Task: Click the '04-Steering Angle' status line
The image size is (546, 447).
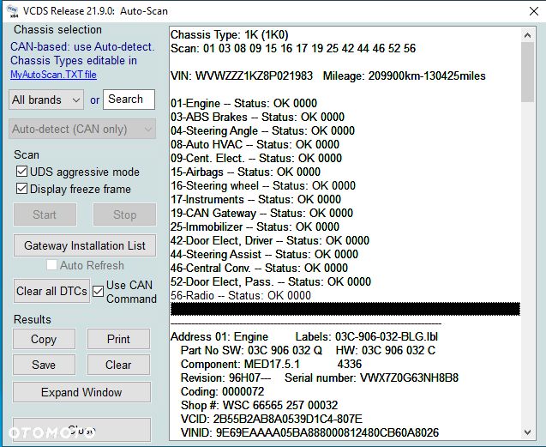Action: tap(262, 130)
